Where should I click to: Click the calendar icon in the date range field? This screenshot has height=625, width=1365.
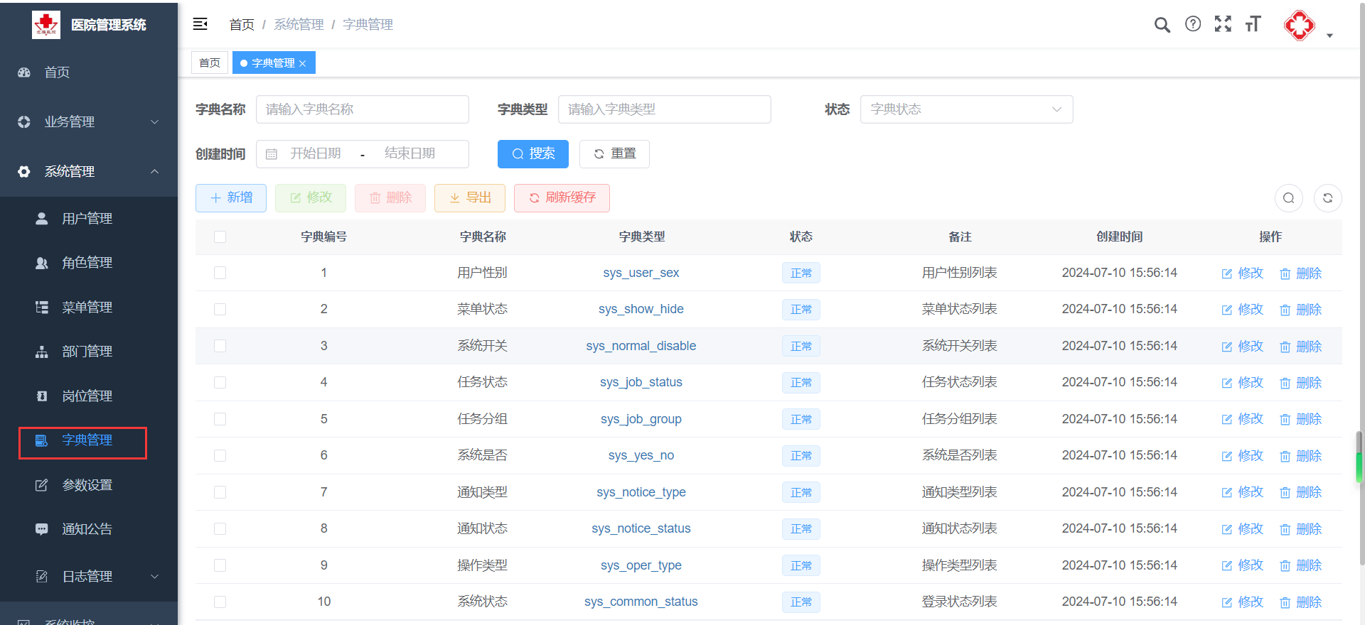click(x=272, y=154)
